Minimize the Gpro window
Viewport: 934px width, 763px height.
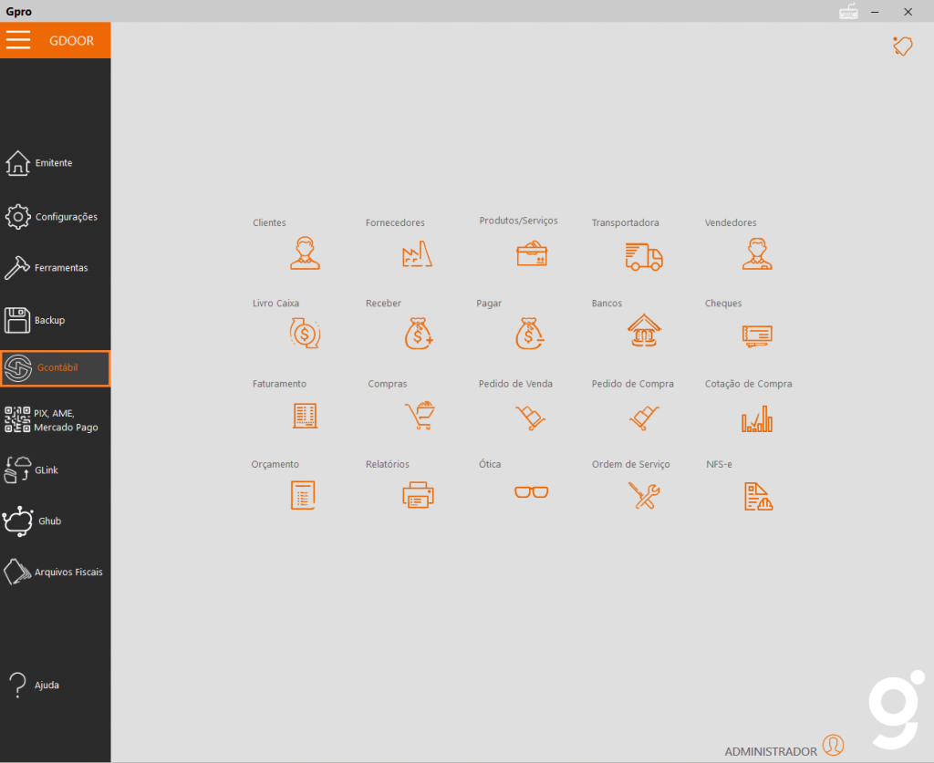[875, 12]
